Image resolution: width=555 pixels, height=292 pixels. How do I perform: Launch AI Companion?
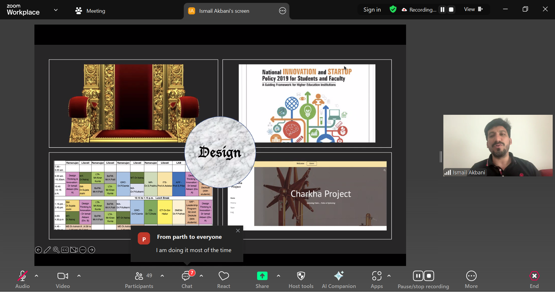tap(339, 279)
